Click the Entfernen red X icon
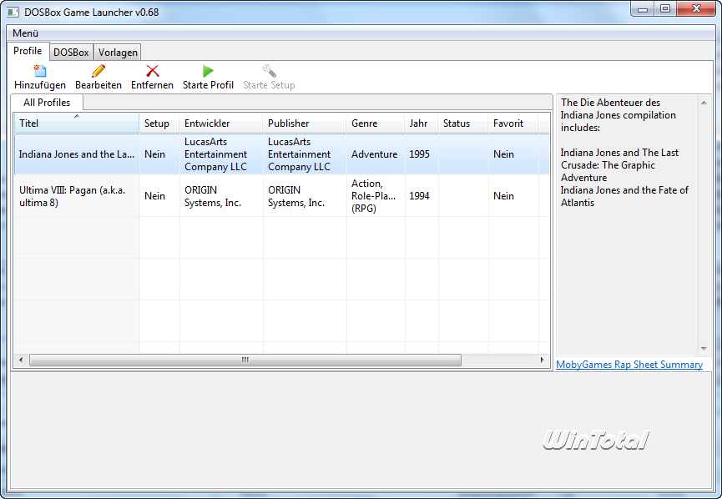Viewport: 722px width, 499px height. [153, 71]
